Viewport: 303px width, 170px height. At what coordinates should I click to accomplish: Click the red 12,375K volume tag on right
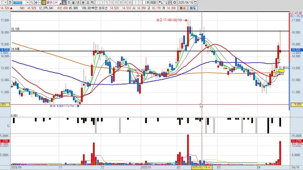point(297,141)
